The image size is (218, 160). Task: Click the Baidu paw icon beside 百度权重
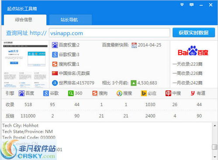[55, 45]
